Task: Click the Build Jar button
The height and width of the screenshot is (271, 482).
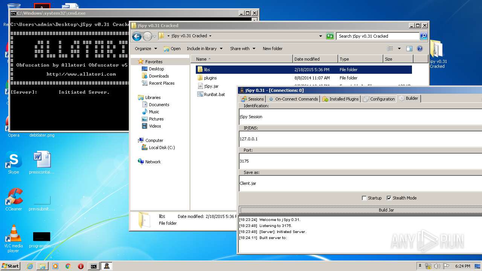Action: click(361, 210)
